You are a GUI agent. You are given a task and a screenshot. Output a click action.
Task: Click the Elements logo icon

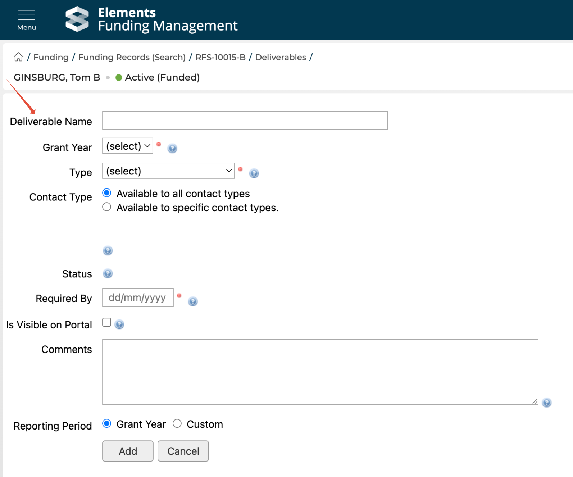pos(77,19)
